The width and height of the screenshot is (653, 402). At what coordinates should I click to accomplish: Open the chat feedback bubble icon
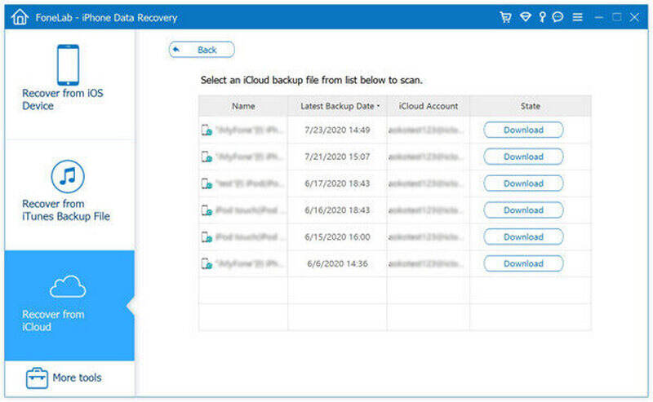tap(557, 17)
